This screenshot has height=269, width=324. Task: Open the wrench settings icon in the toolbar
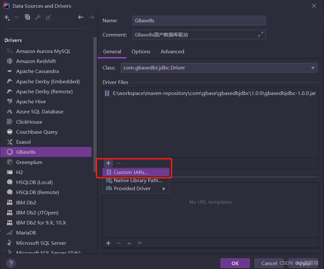(x=38, y=17)
